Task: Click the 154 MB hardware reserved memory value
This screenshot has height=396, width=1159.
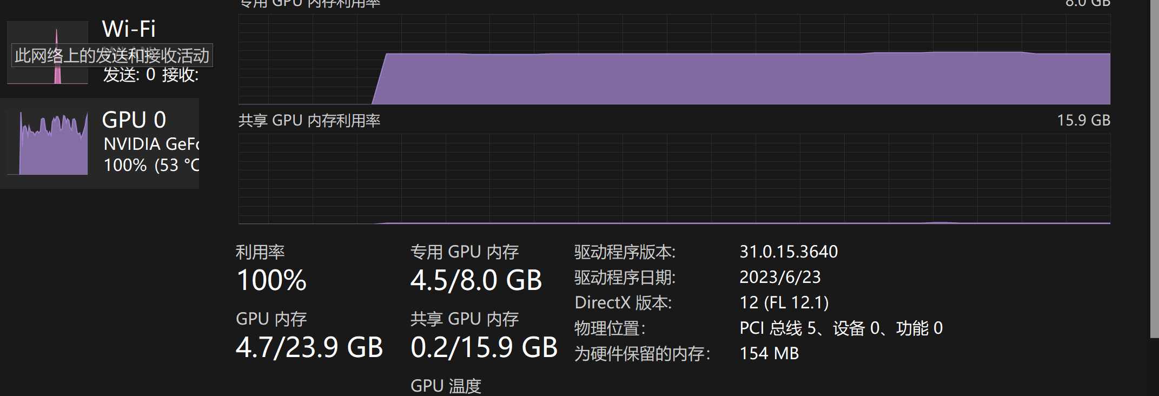Action: 769,353
